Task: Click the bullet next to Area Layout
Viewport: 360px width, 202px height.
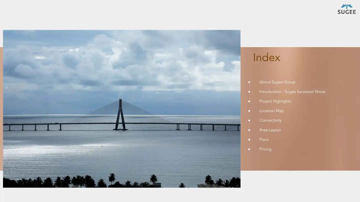Action: [x=249, y=130]
